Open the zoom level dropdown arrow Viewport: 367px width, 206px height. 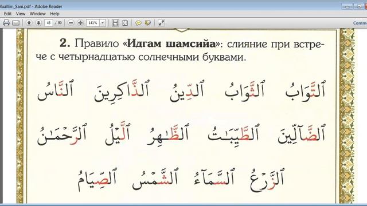click(x=103, y=23)
